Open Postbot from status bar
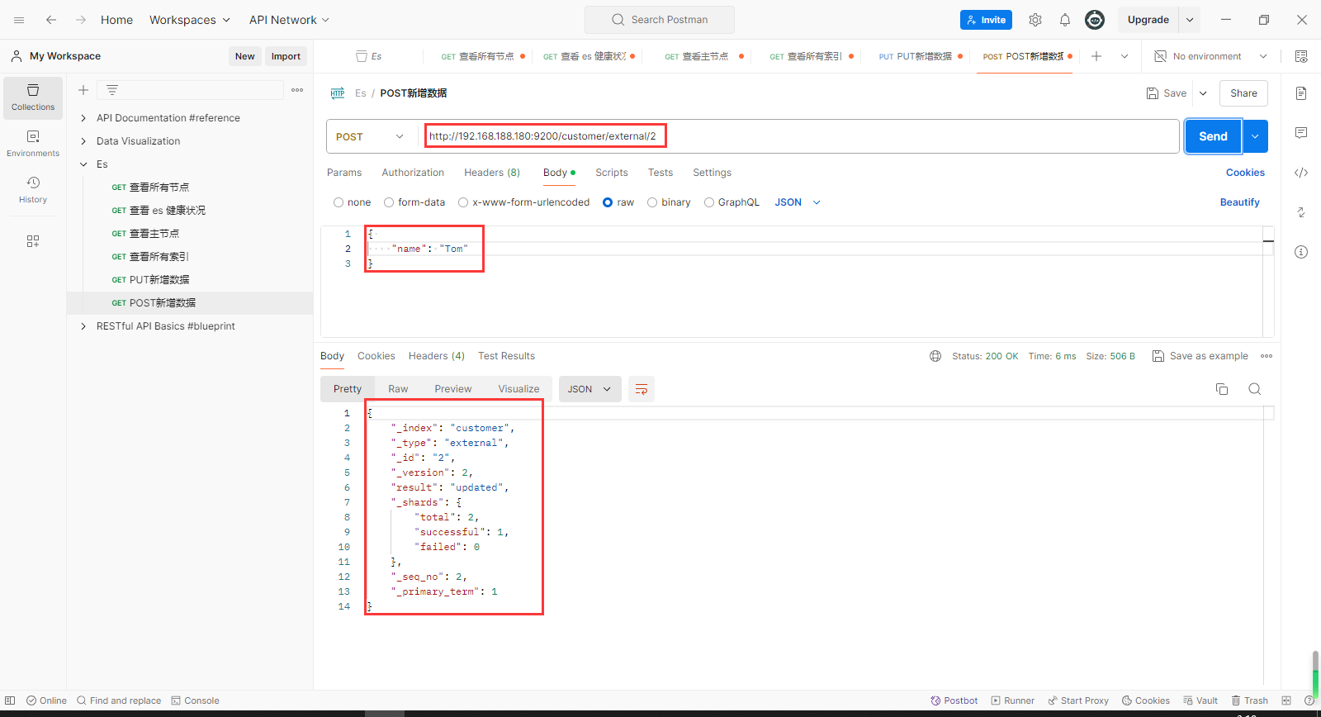The width and height of the screenshot is (1321, 717). (x=954, y=700)
